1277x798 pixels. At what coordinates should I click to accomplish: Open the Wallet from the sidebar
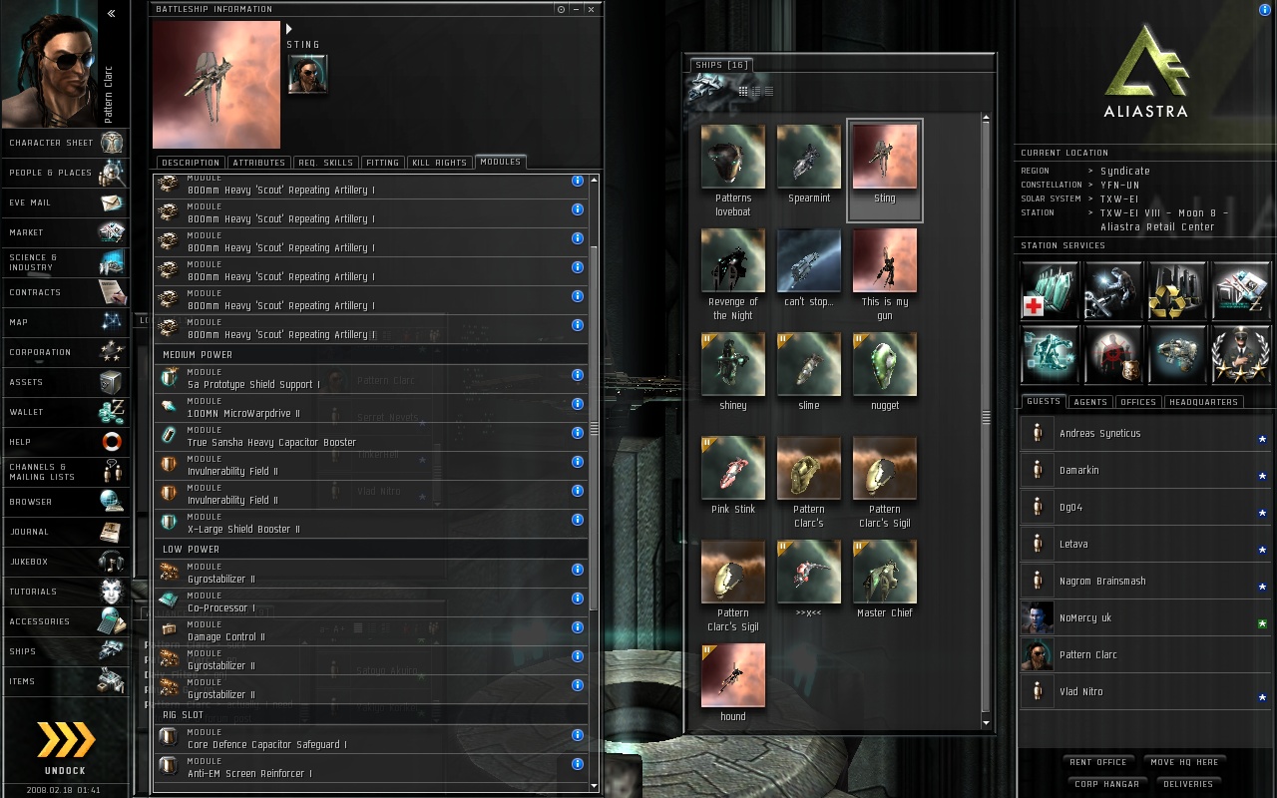point(65,412)
